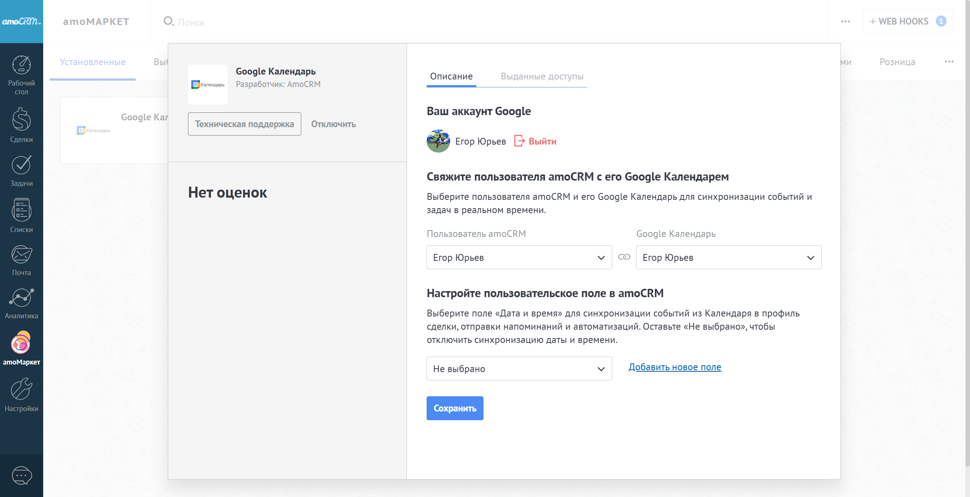Switch to Выданные доступы tab

click(x=542, y=76)
